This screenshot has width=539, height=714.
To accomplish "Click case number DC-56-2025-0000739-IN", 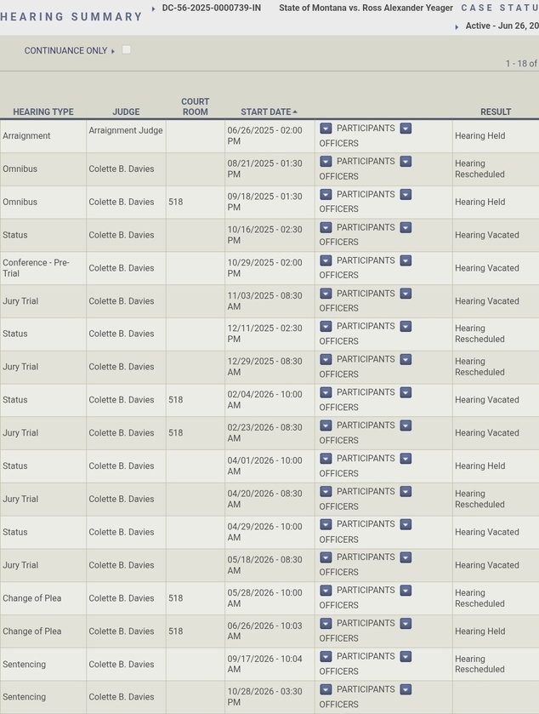I will (212, 9).
